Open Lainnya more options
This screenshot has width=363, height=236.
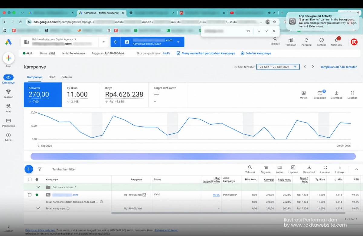tap(340, 169)
